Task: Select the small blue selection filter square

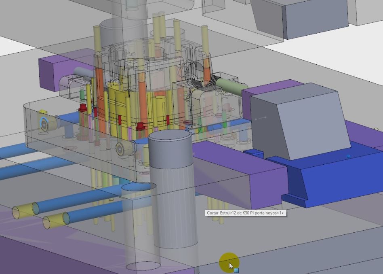Action: click(236, 270)
